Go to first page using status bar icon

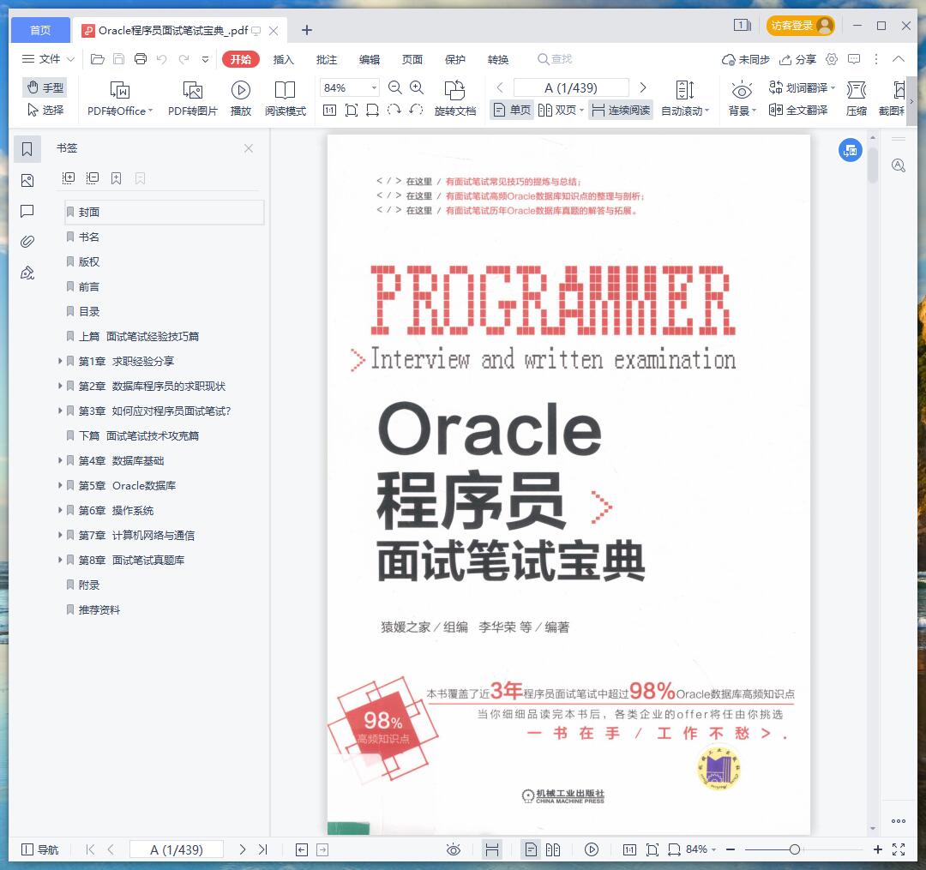[90, 849]
